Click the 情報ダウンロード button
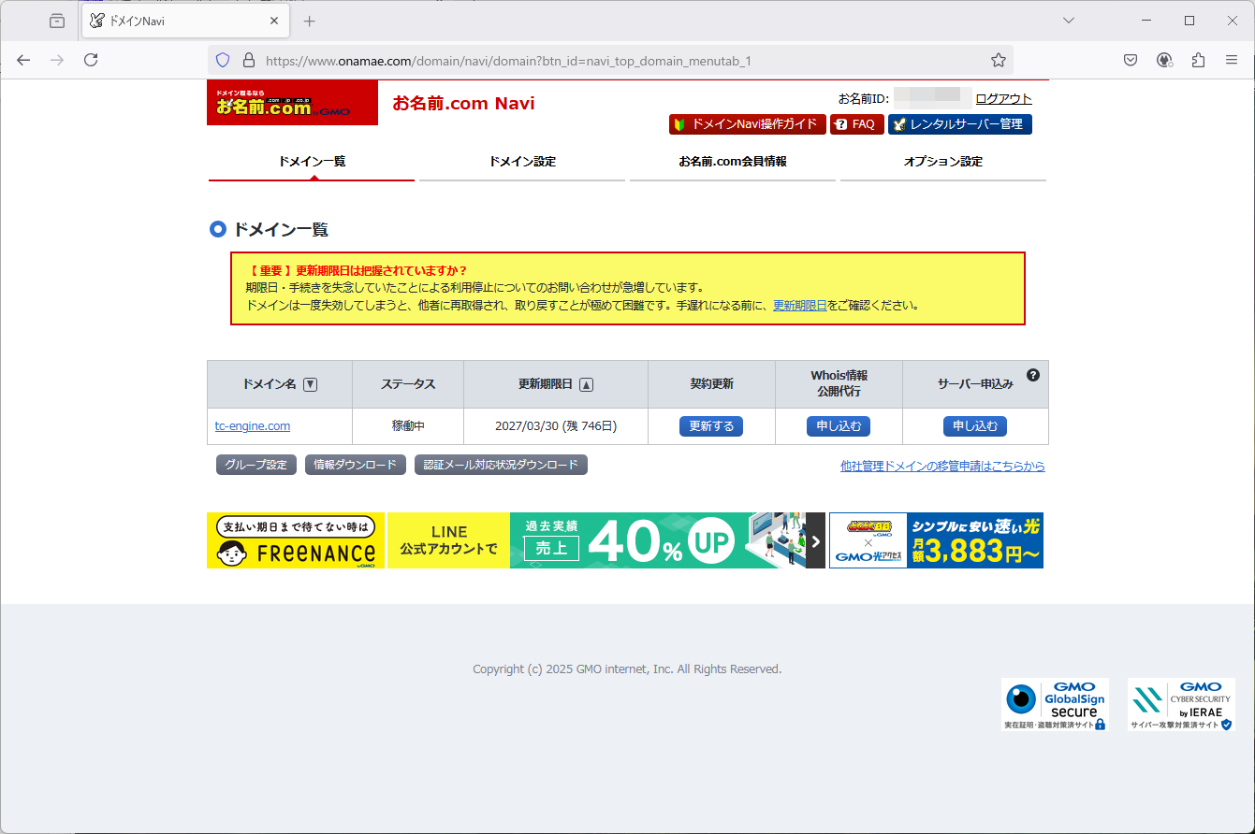The height and width of the screenshot is (834, 1255). (356, 465)
